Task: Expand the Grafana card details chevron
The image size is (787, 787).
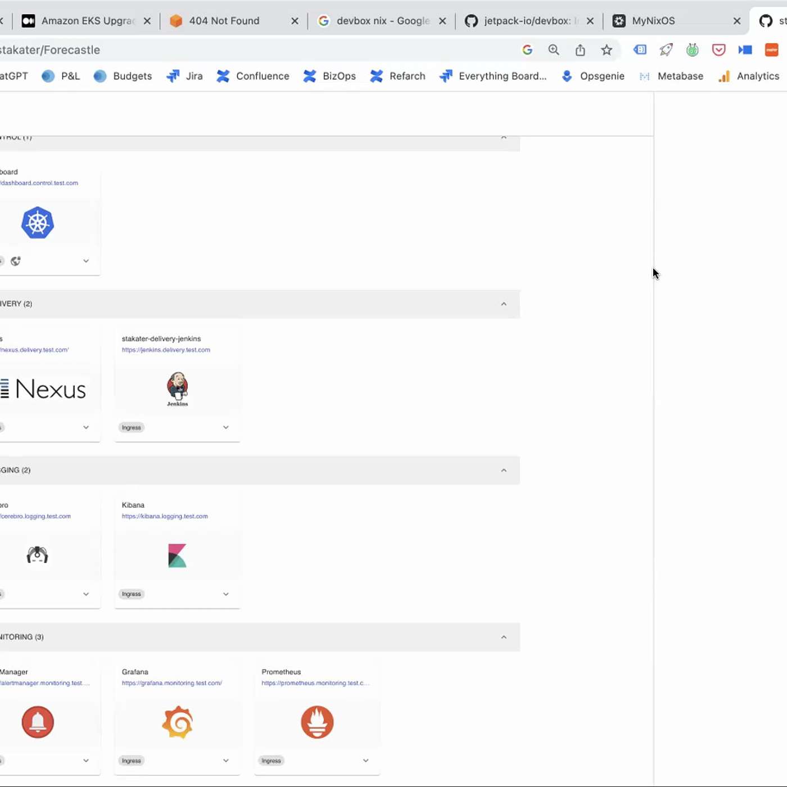Action: click(x=226, y=761)
